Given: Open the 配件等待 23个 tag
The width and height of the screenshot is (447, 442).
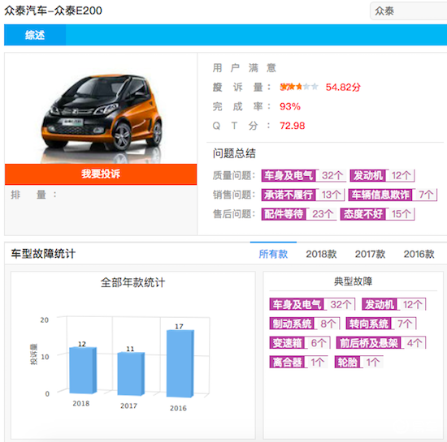Looking at the screenshot, I should pyautogui.click(x=298, y=214).
